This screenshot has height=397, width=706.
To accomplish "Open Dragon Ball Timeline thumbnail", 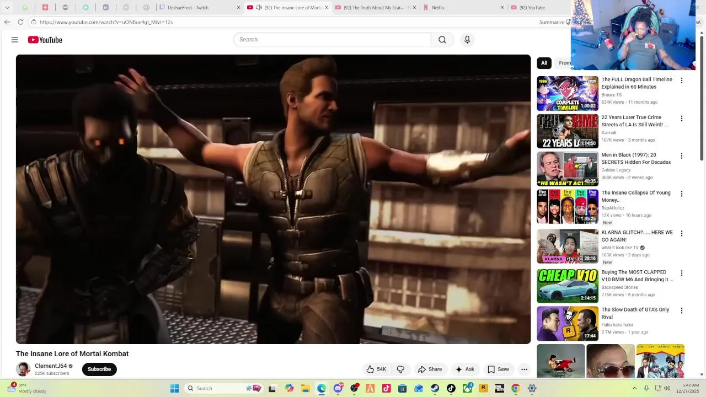I will (x=568, y=93).
